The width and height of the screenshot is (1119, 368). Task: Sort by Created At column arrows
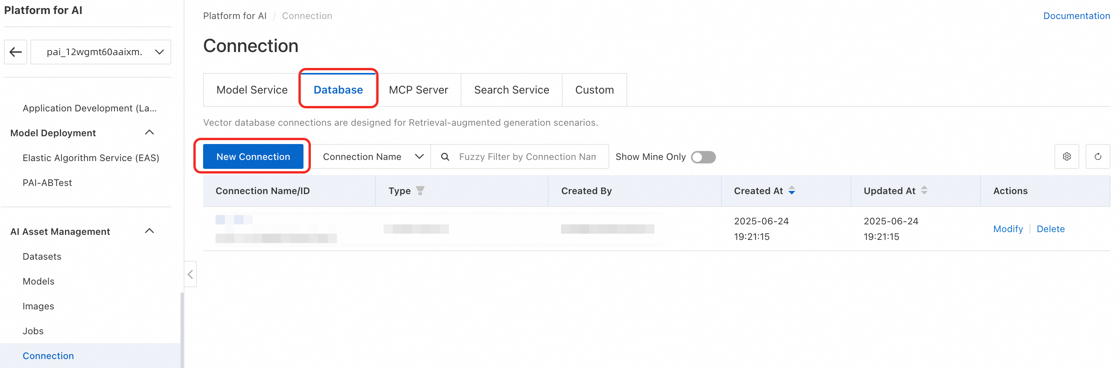tap(791, 191)
